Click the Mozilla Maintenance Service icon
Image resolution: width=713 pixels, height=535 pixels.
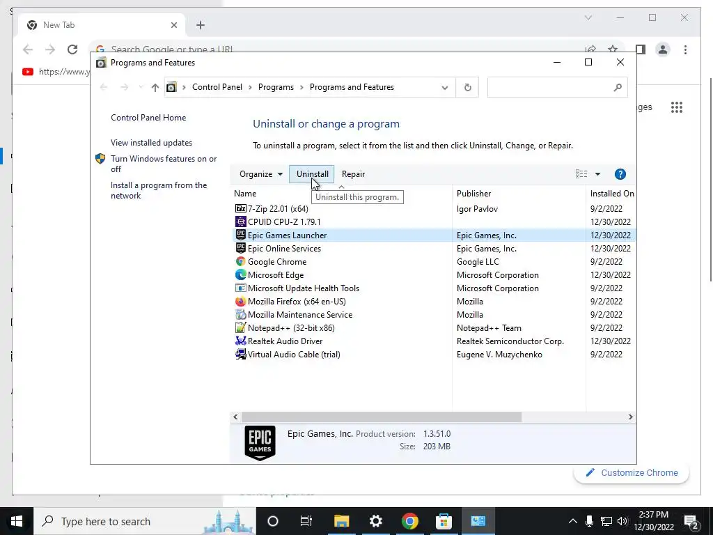coord(240,314)
